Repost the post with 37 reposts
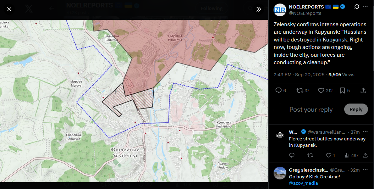The image size is (374, 189). 303,90
